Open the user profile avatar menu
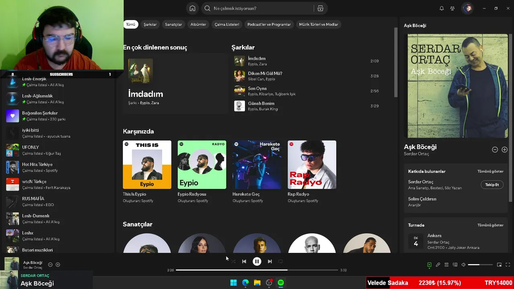514x289 pixels. coord(467,8)
